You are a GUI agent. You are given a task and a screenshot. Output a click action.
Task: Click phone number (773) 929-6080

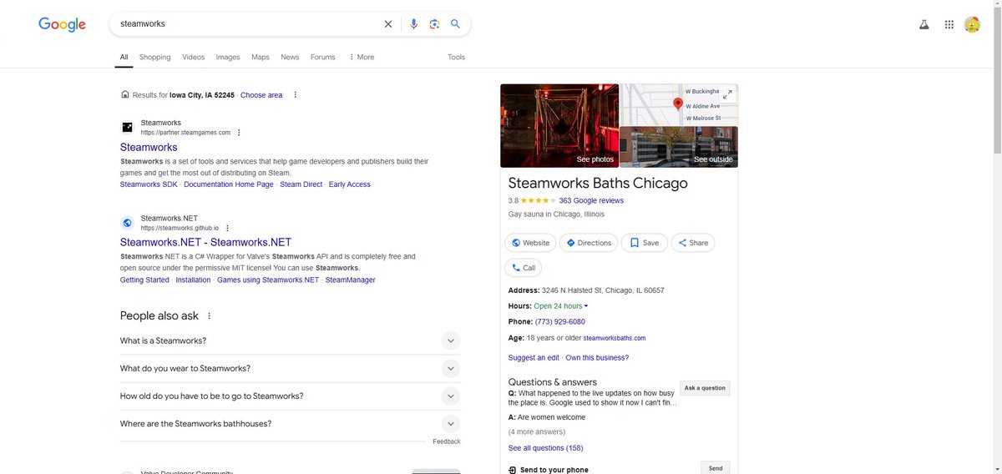(x=559, y=322)
